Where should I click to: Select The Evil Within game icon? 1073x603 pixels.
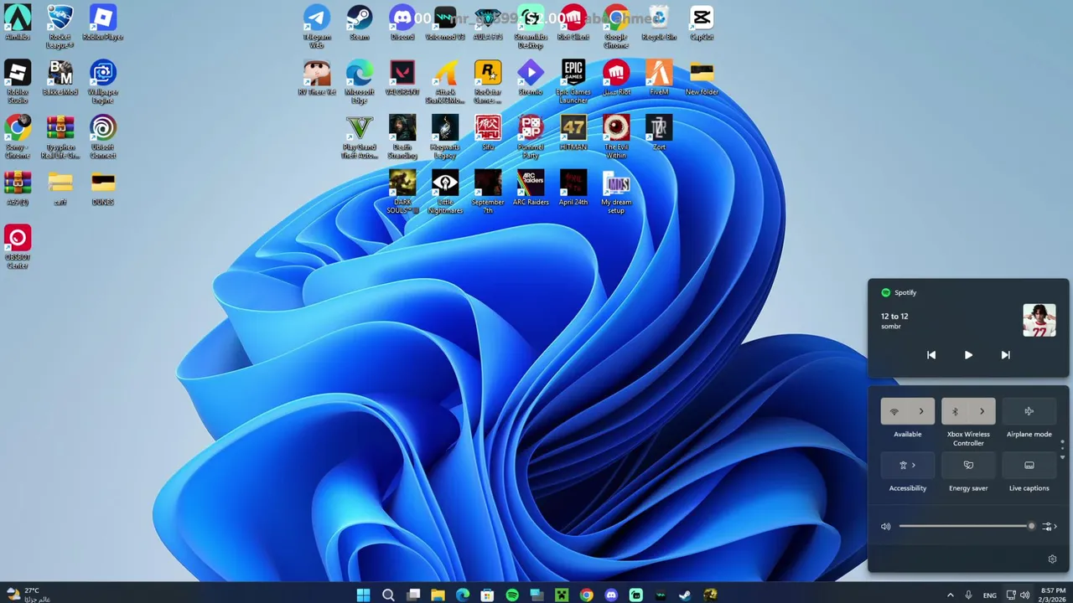point(616,137)
